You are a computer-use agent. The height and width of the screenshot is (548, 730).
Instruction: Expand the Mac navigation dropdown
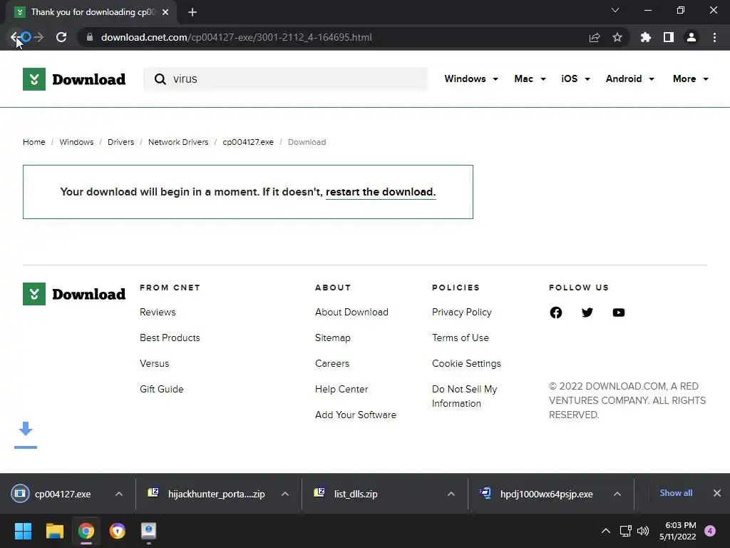tap(530, 78)
